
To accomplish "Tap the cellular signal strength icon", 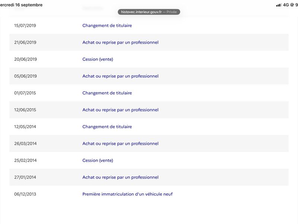I will pyautogui.click(x=279, y=5).
